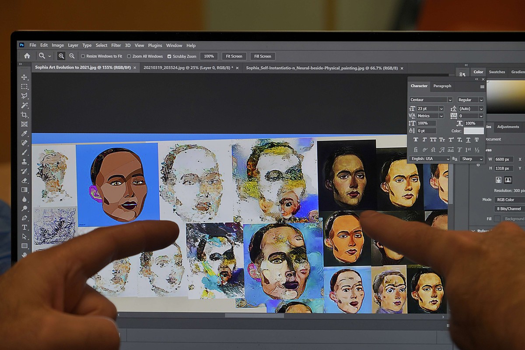Open the Character panel flyout menu
Image resolution: width=525 pixels, height=350 pixels.
(x=482, y=86)
